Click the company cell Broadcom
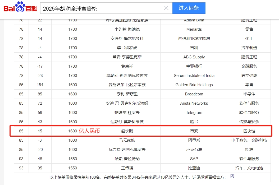279x185 pixels. (x=194, y=94)
